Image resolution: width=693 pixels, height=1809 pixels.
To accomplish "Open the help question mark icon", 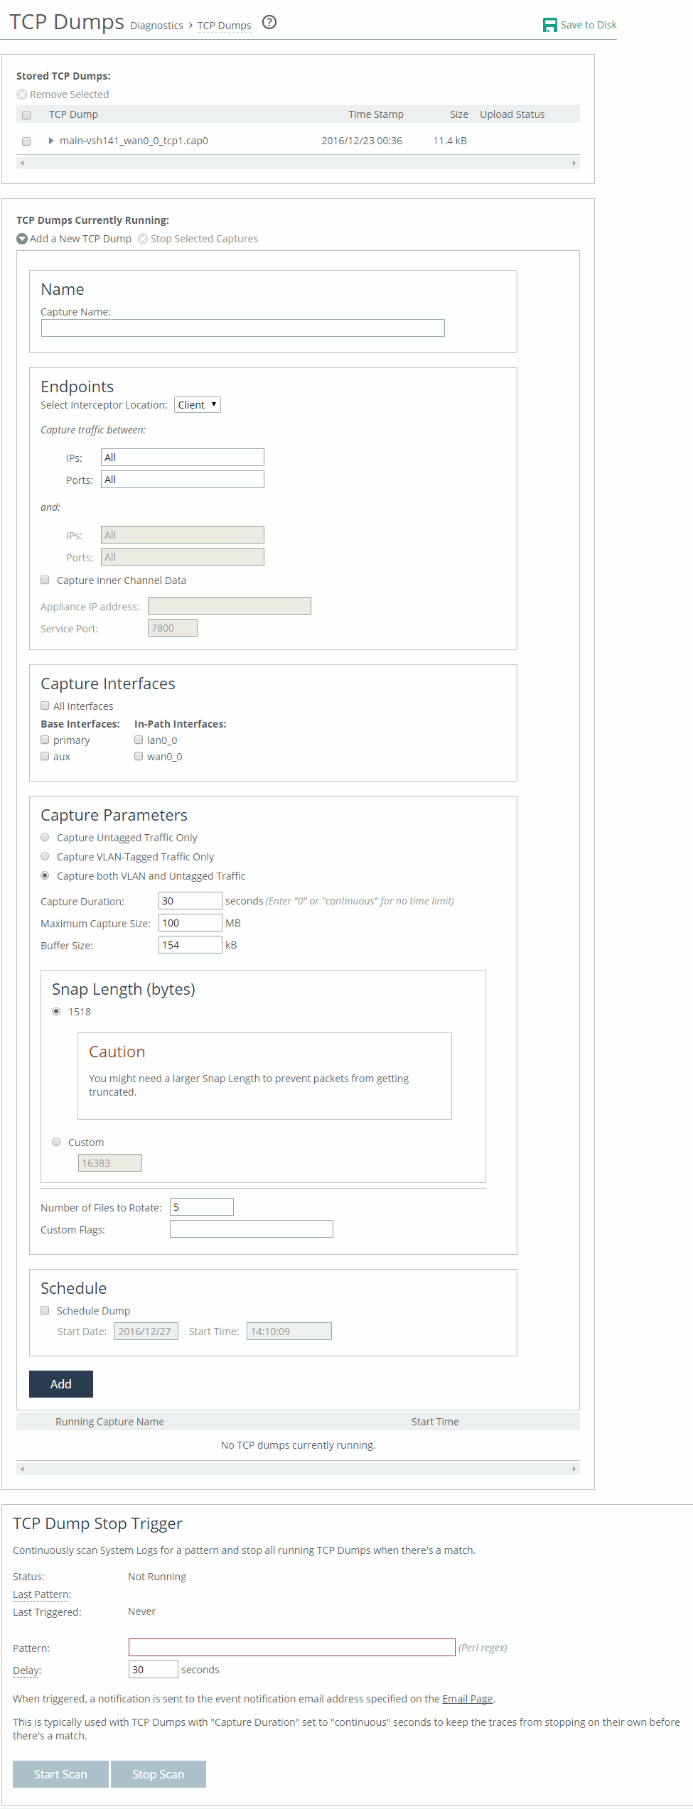I will tap(269, 22).
